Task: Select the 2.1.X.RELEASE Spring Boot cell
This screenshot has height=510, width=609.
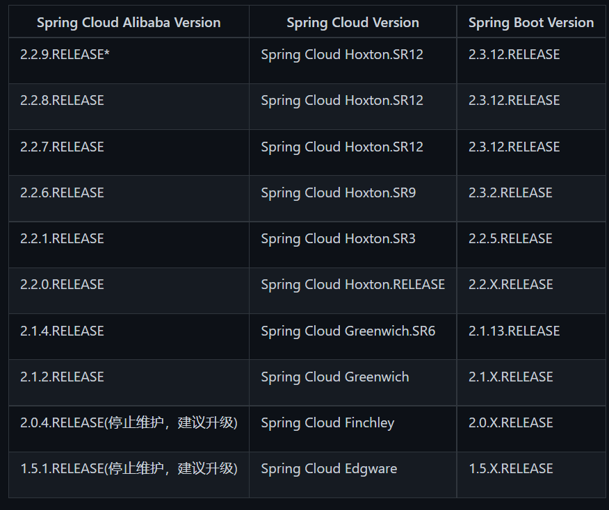Action: (531, 383)
